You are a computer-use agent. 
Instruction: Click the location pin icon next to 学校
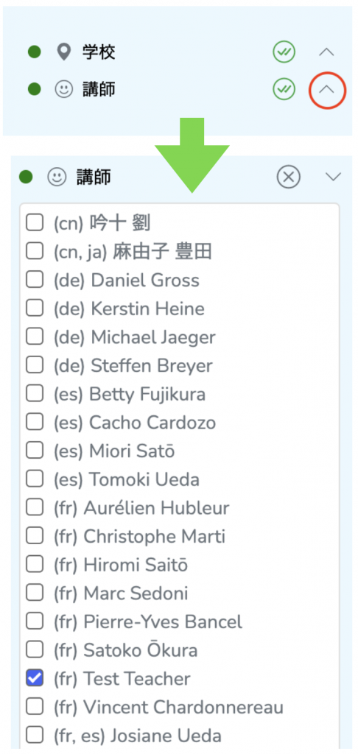[x=63, y=52]
